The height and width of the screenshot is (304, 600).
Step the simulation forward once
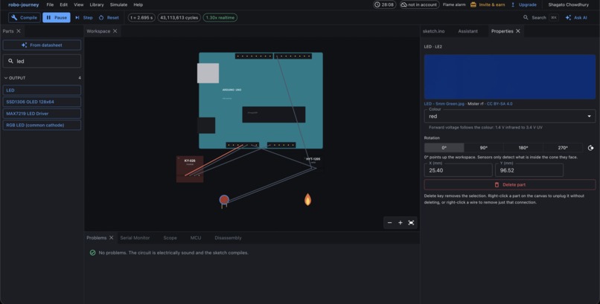click(x=84, y=18)
